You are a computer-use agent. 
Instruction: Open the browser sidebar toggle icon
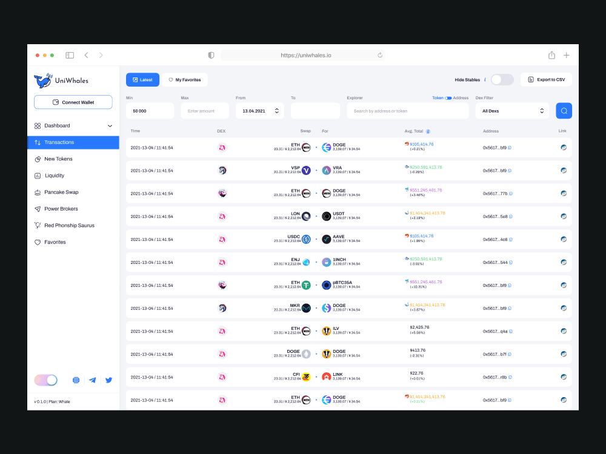(70, 55)
